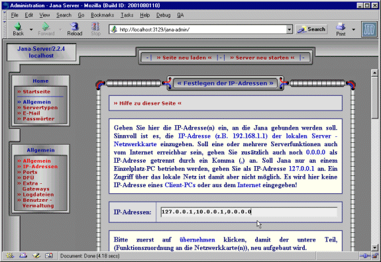Open Extra - Gateways link
Screen dimensions: 381x262
pyautogui.click(x=33, y=186)
